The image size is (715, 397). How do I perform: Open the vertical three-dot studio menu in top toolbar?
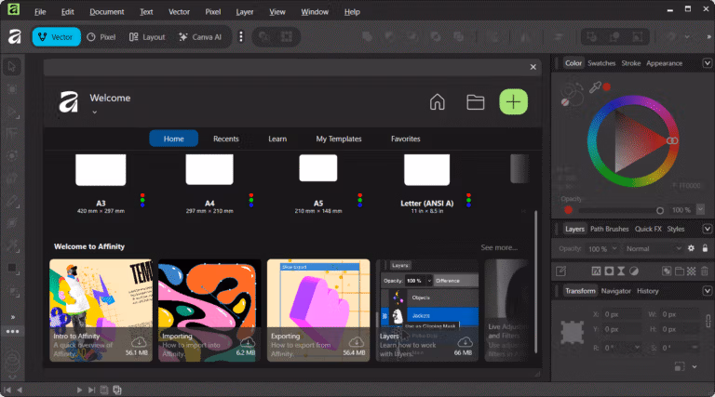[241, 36]
